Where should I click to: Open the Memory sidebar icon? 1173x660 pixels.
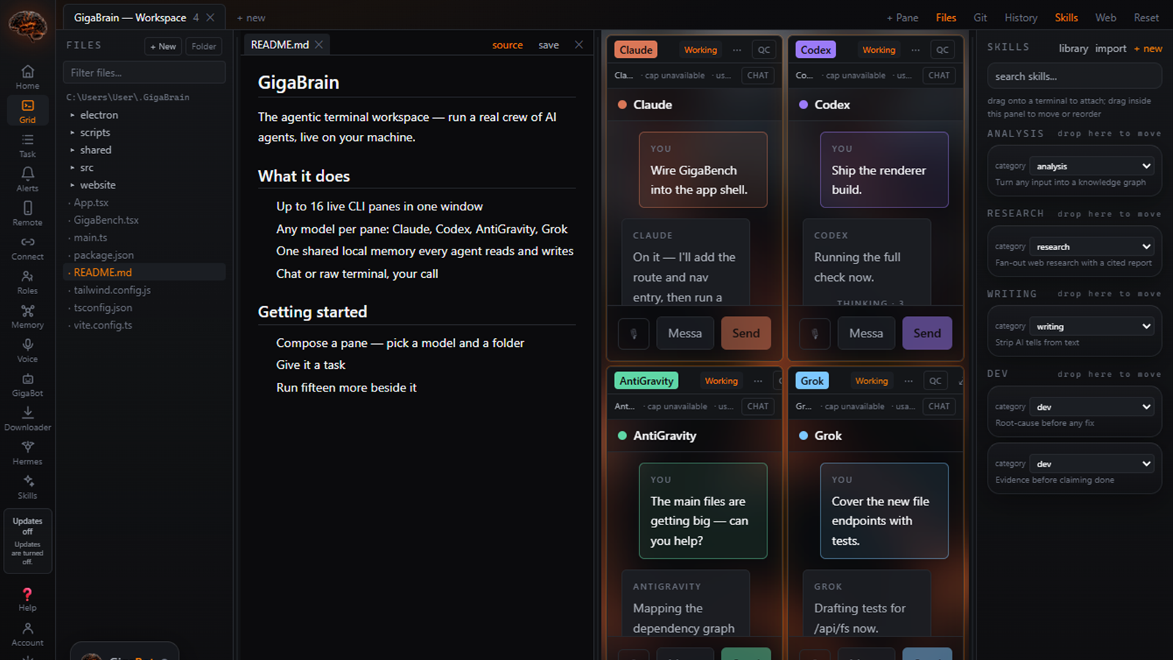tap(27, 316)
